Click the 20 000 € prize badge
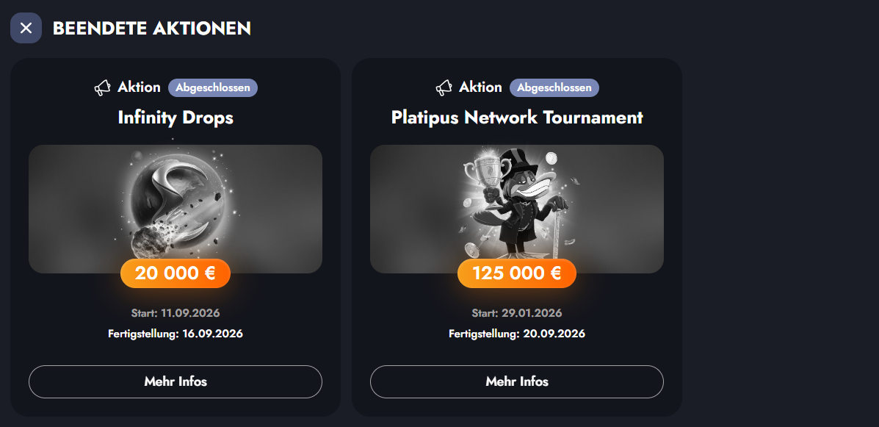Image resolution: width=879 pixels, height=427 pixels. click(176, 273)
